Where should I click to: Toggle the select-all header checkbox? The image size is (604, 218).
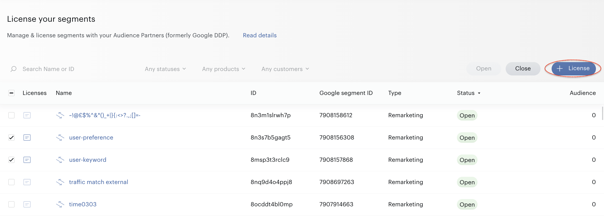coord(11,93)
